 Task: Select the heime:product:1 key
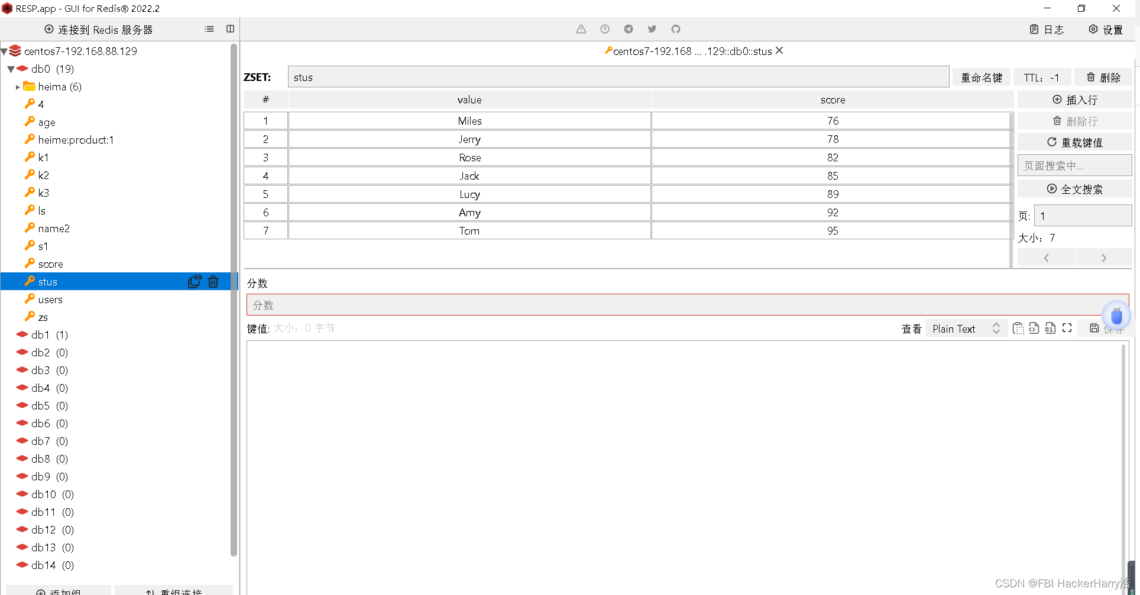click(x=76, y=140)
